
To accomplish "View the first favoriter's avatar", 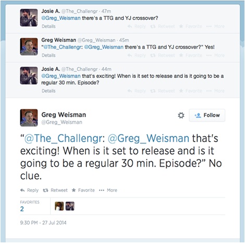I will [59, 206].
